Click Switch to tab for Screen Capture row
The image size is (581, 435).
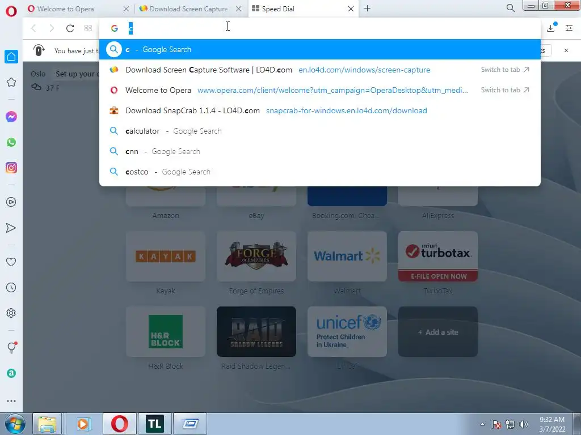[505, 70]
